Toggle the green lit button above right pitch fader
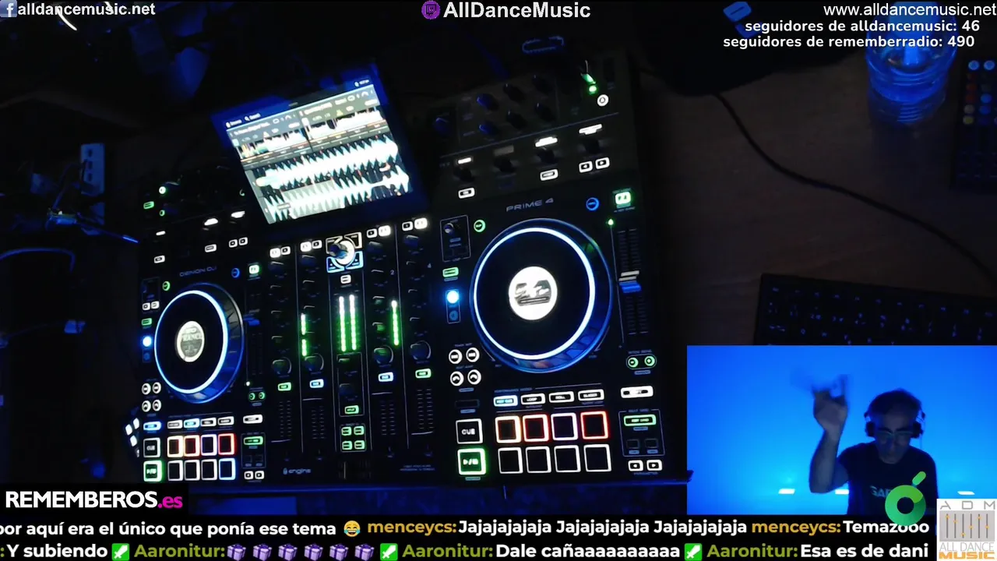This screenshot has height=561, width=997. pyautogui.click(x=622, y=199)
